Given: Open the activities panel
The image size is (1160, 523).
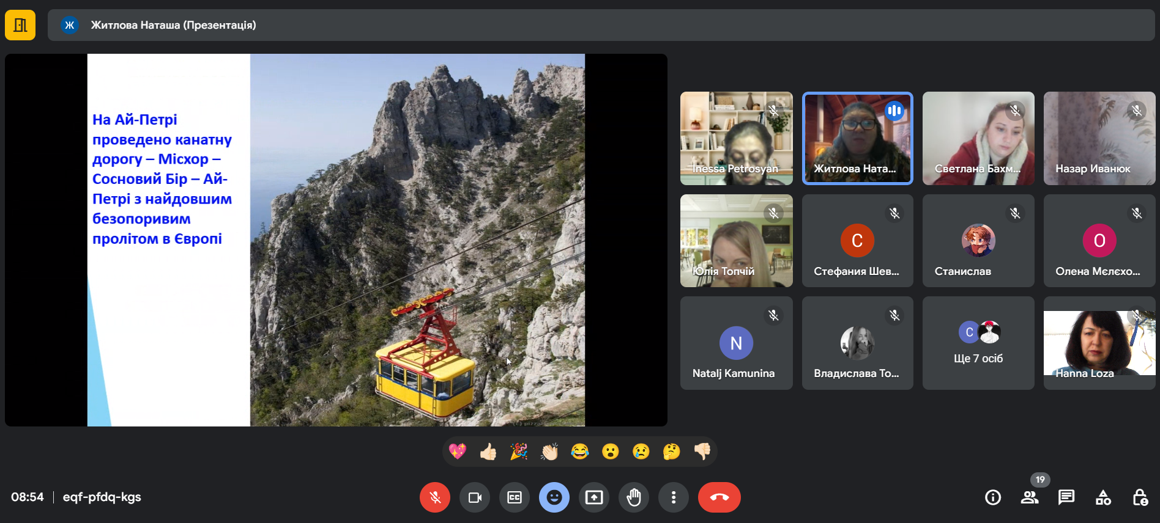Looking at the screenshot, I should tap(1103, 497).
